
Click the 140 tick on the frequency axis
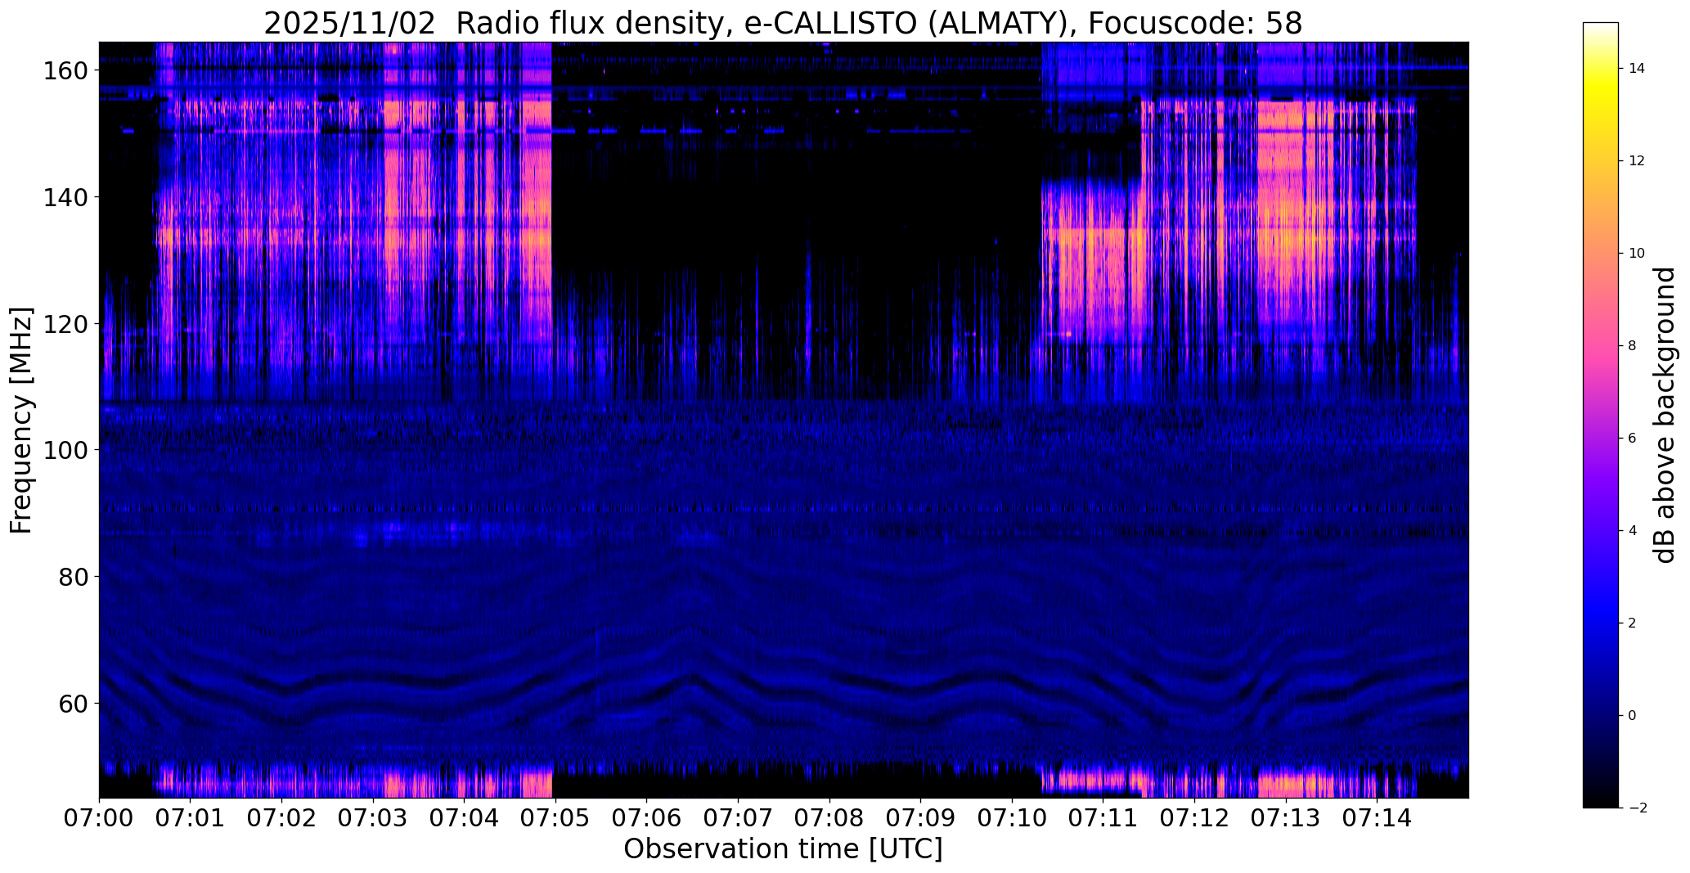[x=66, y=197]
